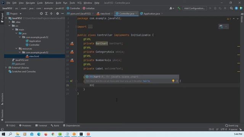
Task: Open Project panel gear options
Action: point(58,14)
